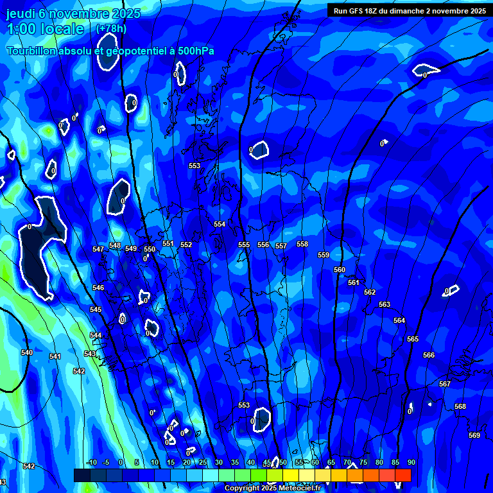
Task: Pick the yellow legend swatch near 50
Action: [x=290, y=476]
